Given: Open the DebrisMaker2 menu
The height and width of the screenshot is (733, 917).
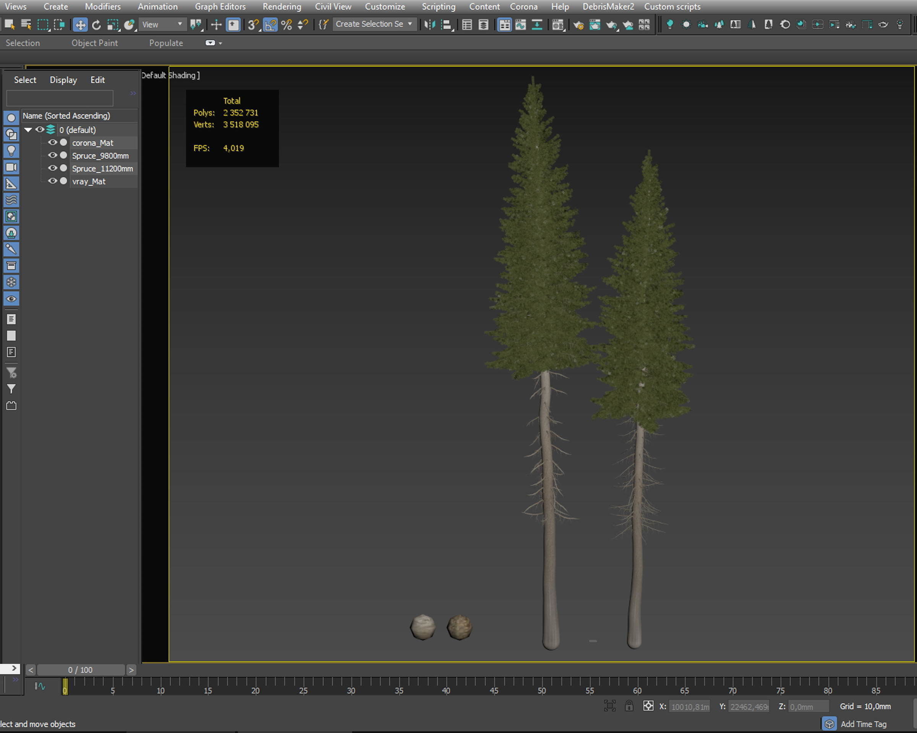Looking at the screenshot, I should click(x=608, y=6).
